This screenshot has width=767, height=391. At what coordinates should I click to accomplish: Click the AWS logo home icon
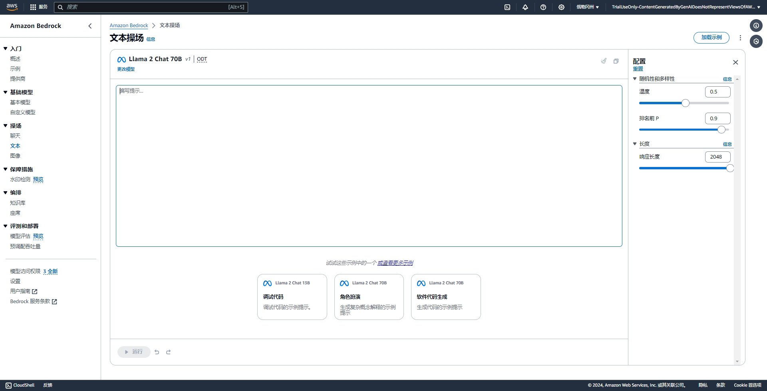[12, 7]
